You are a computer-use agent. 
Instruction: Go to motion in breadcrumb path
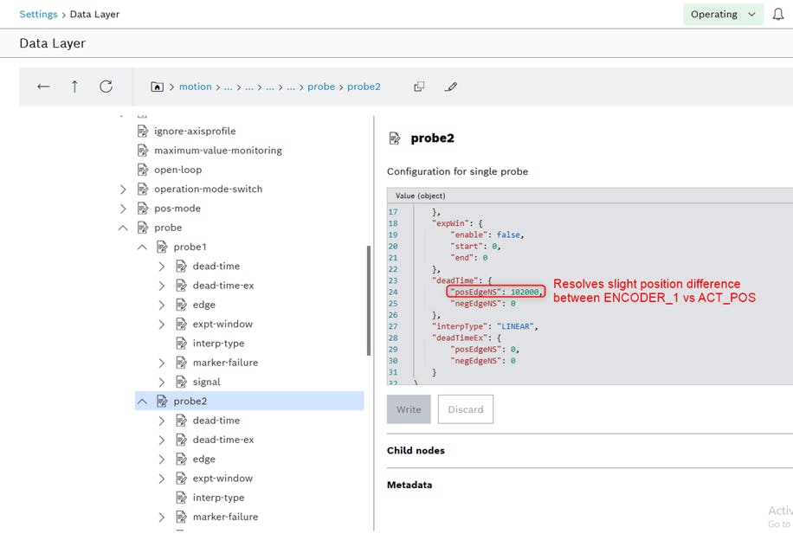click(x=195, y=87)
